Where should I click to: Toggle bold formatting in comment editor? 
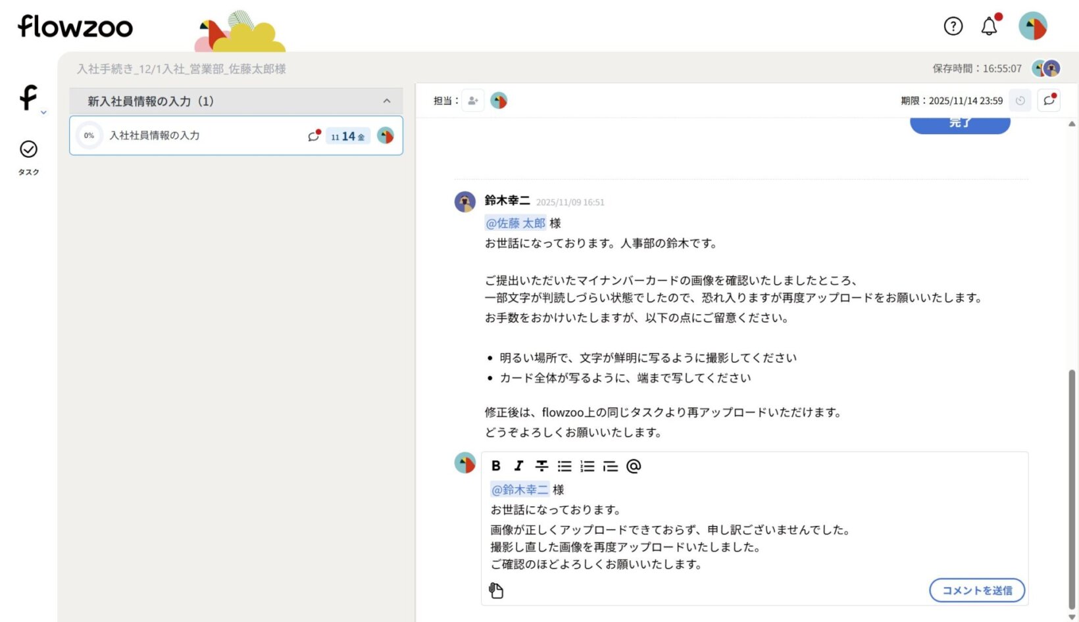[x=496, y=466]
